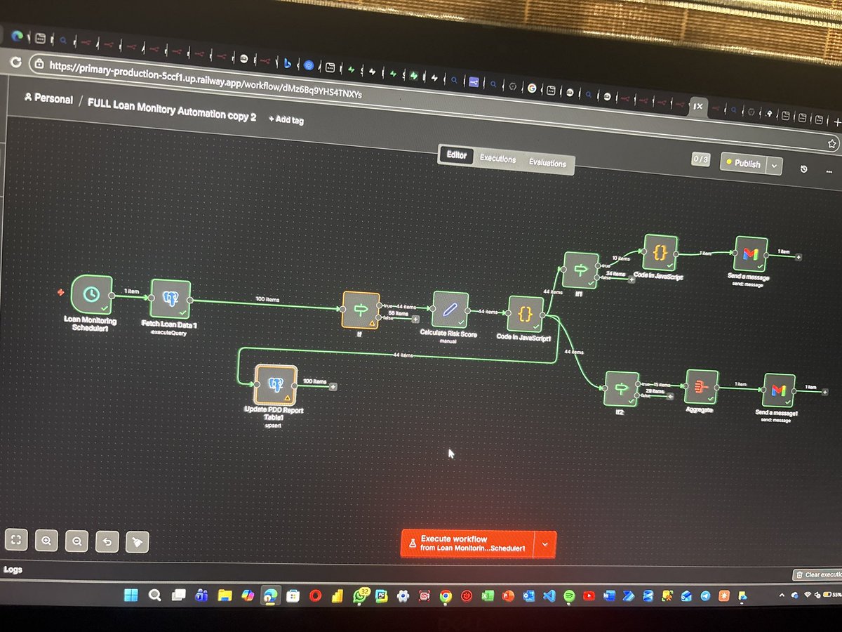
Task: Click the tidy up workflow broom icon
Action: pos(137,542)
